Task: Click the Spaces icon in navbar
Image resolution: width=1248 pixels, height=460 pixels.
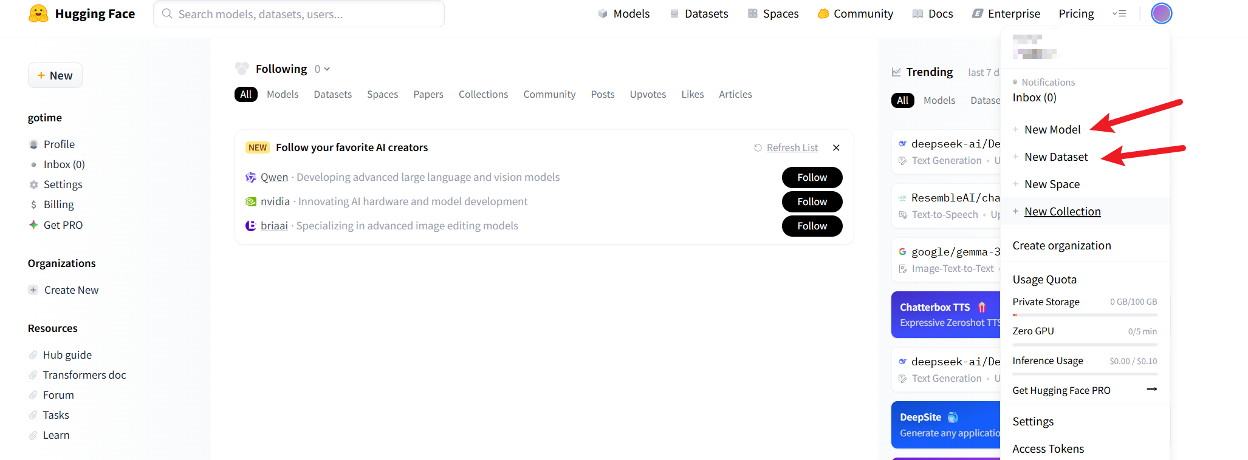Action: 752,13
